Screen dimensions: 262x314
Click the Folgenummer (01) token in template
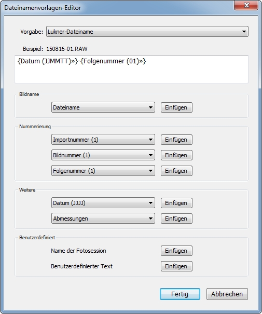[x=113, y=61]
